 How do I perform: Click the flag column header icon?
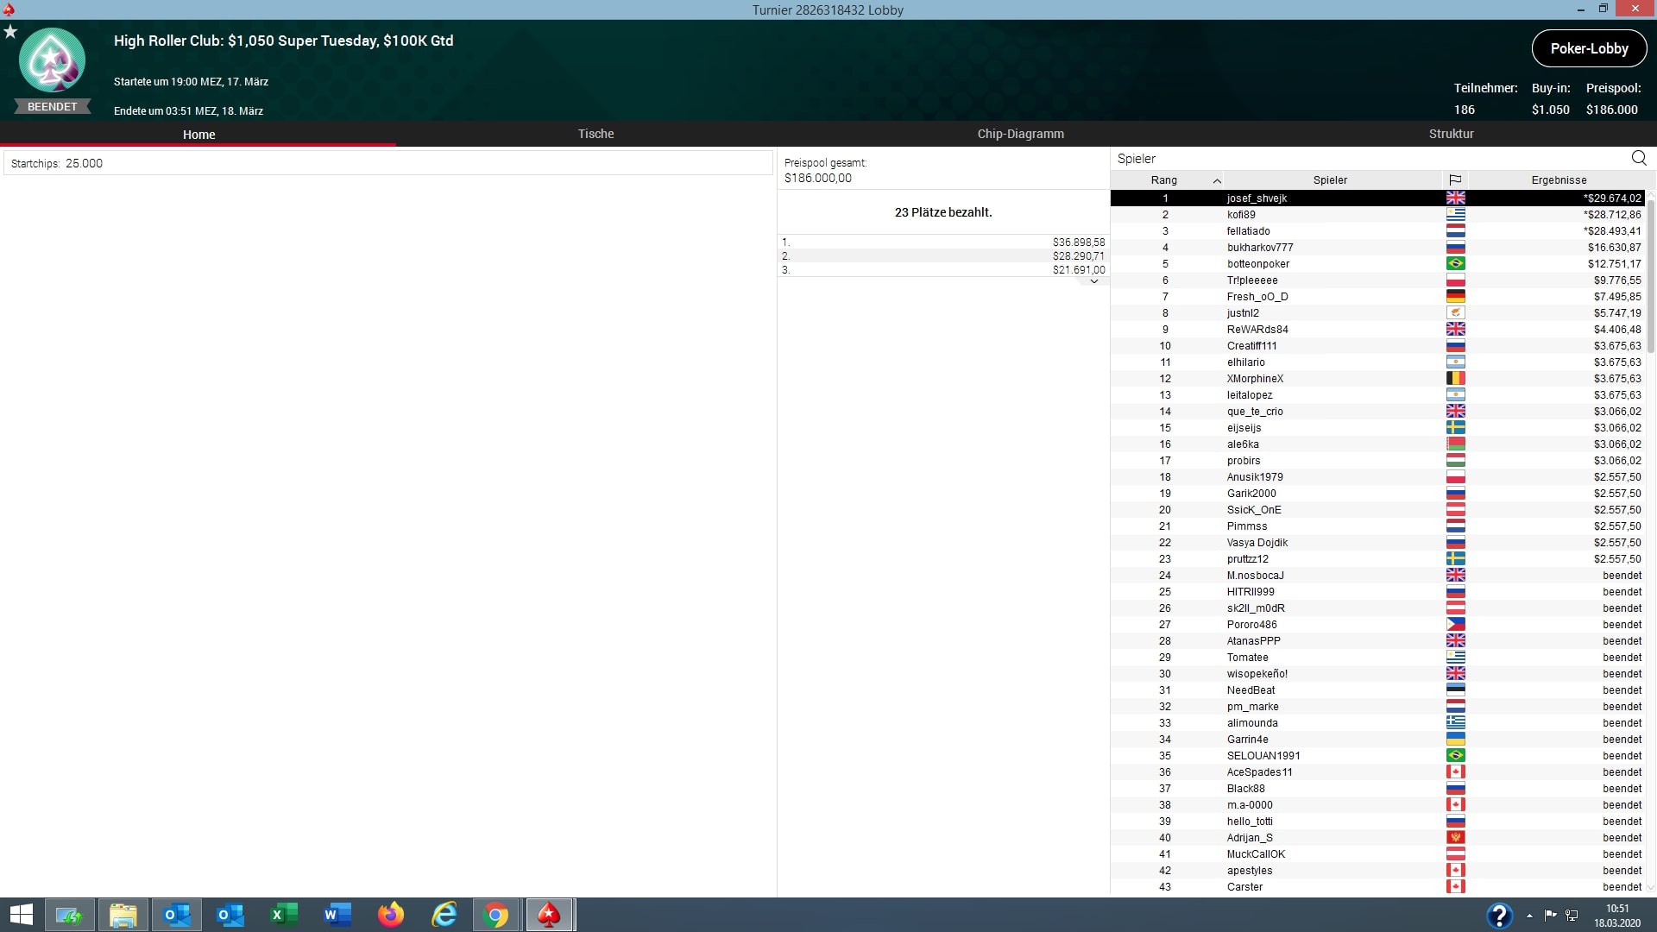tap(1455, 180)
